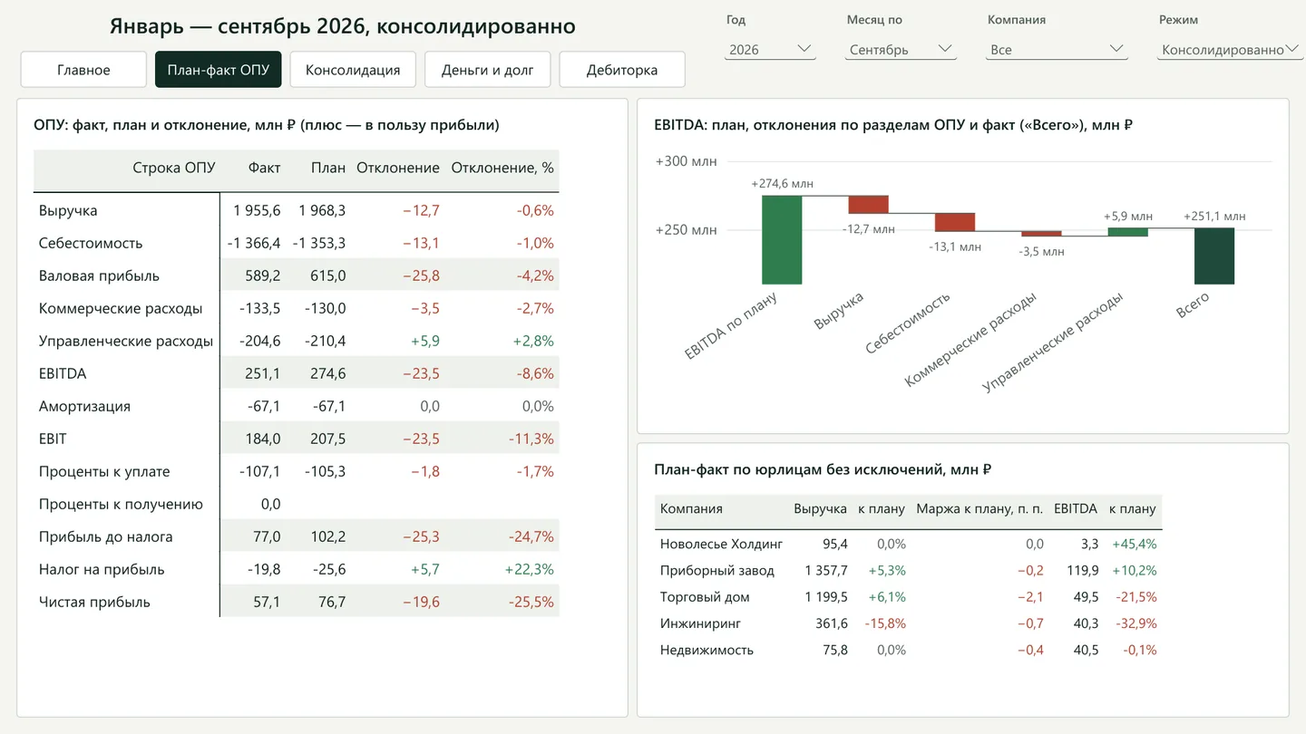
Task: Select the Торговый дом company row
Action: (908, 596)
